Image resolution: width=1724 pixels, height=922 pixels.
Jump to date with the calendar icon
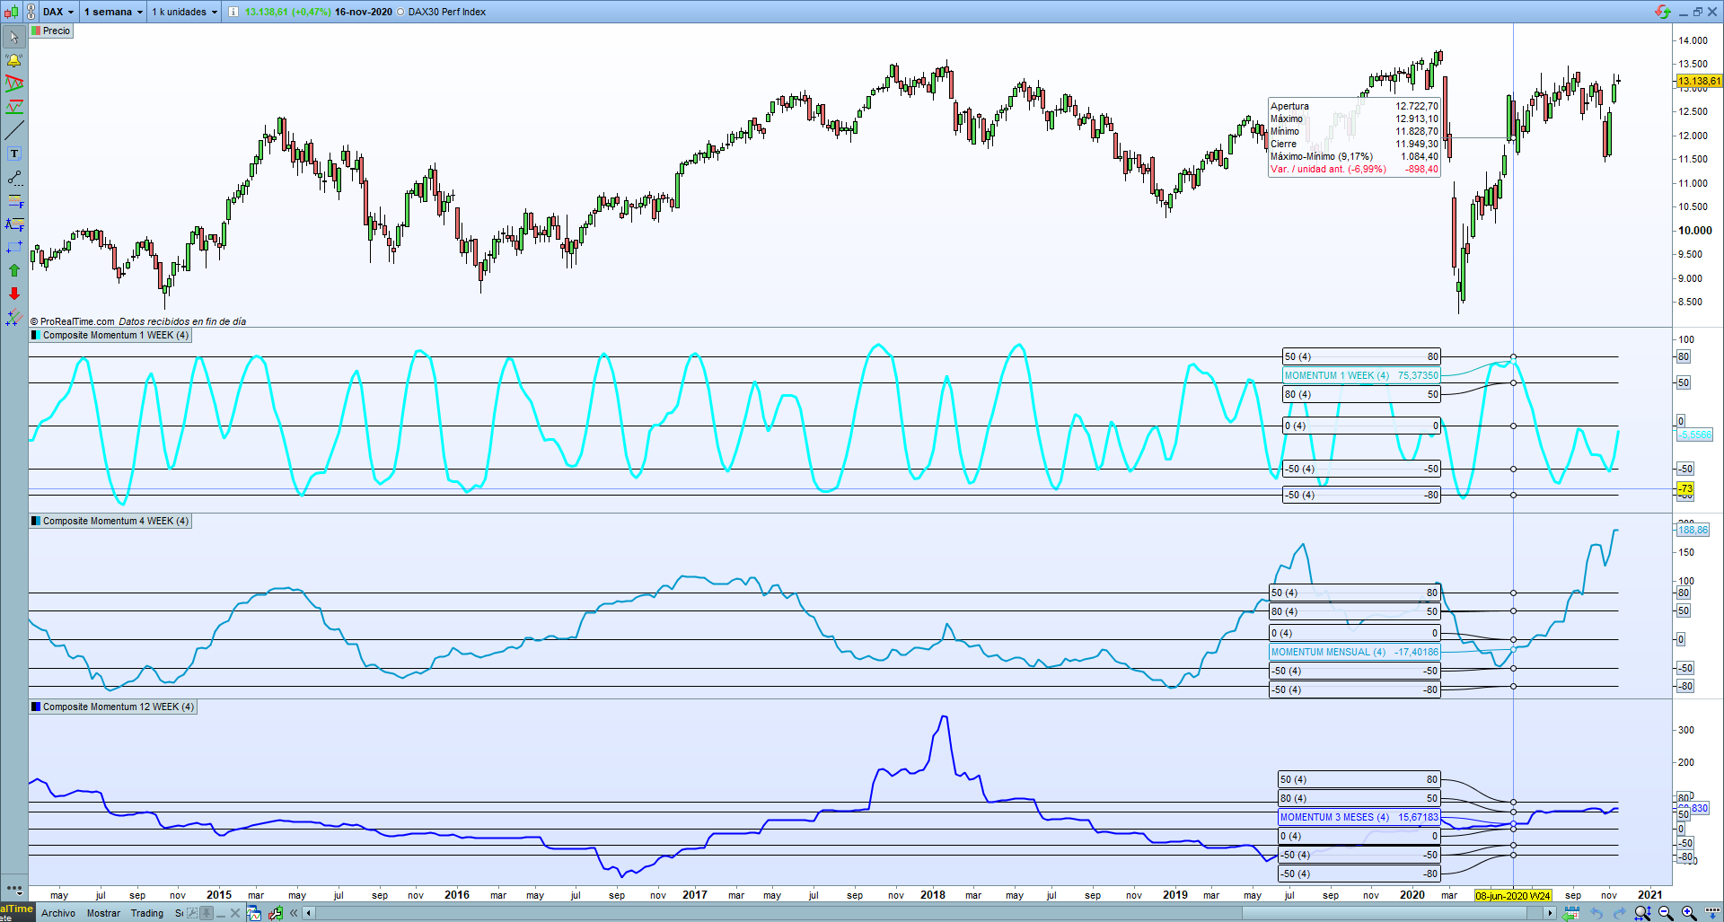point(1570,913)
